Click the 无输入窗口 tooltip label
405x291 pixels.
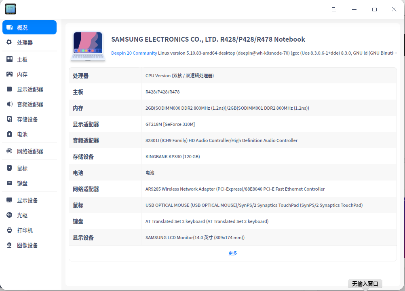[365, 284]
